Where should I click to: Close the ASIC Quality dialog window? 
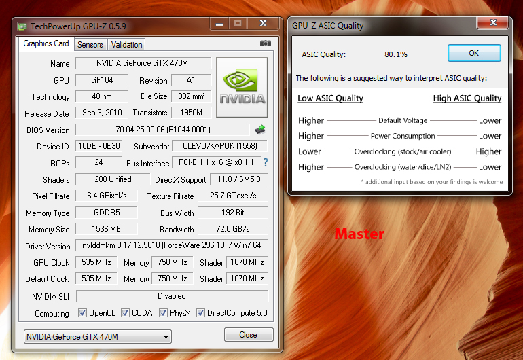point(493,22)
